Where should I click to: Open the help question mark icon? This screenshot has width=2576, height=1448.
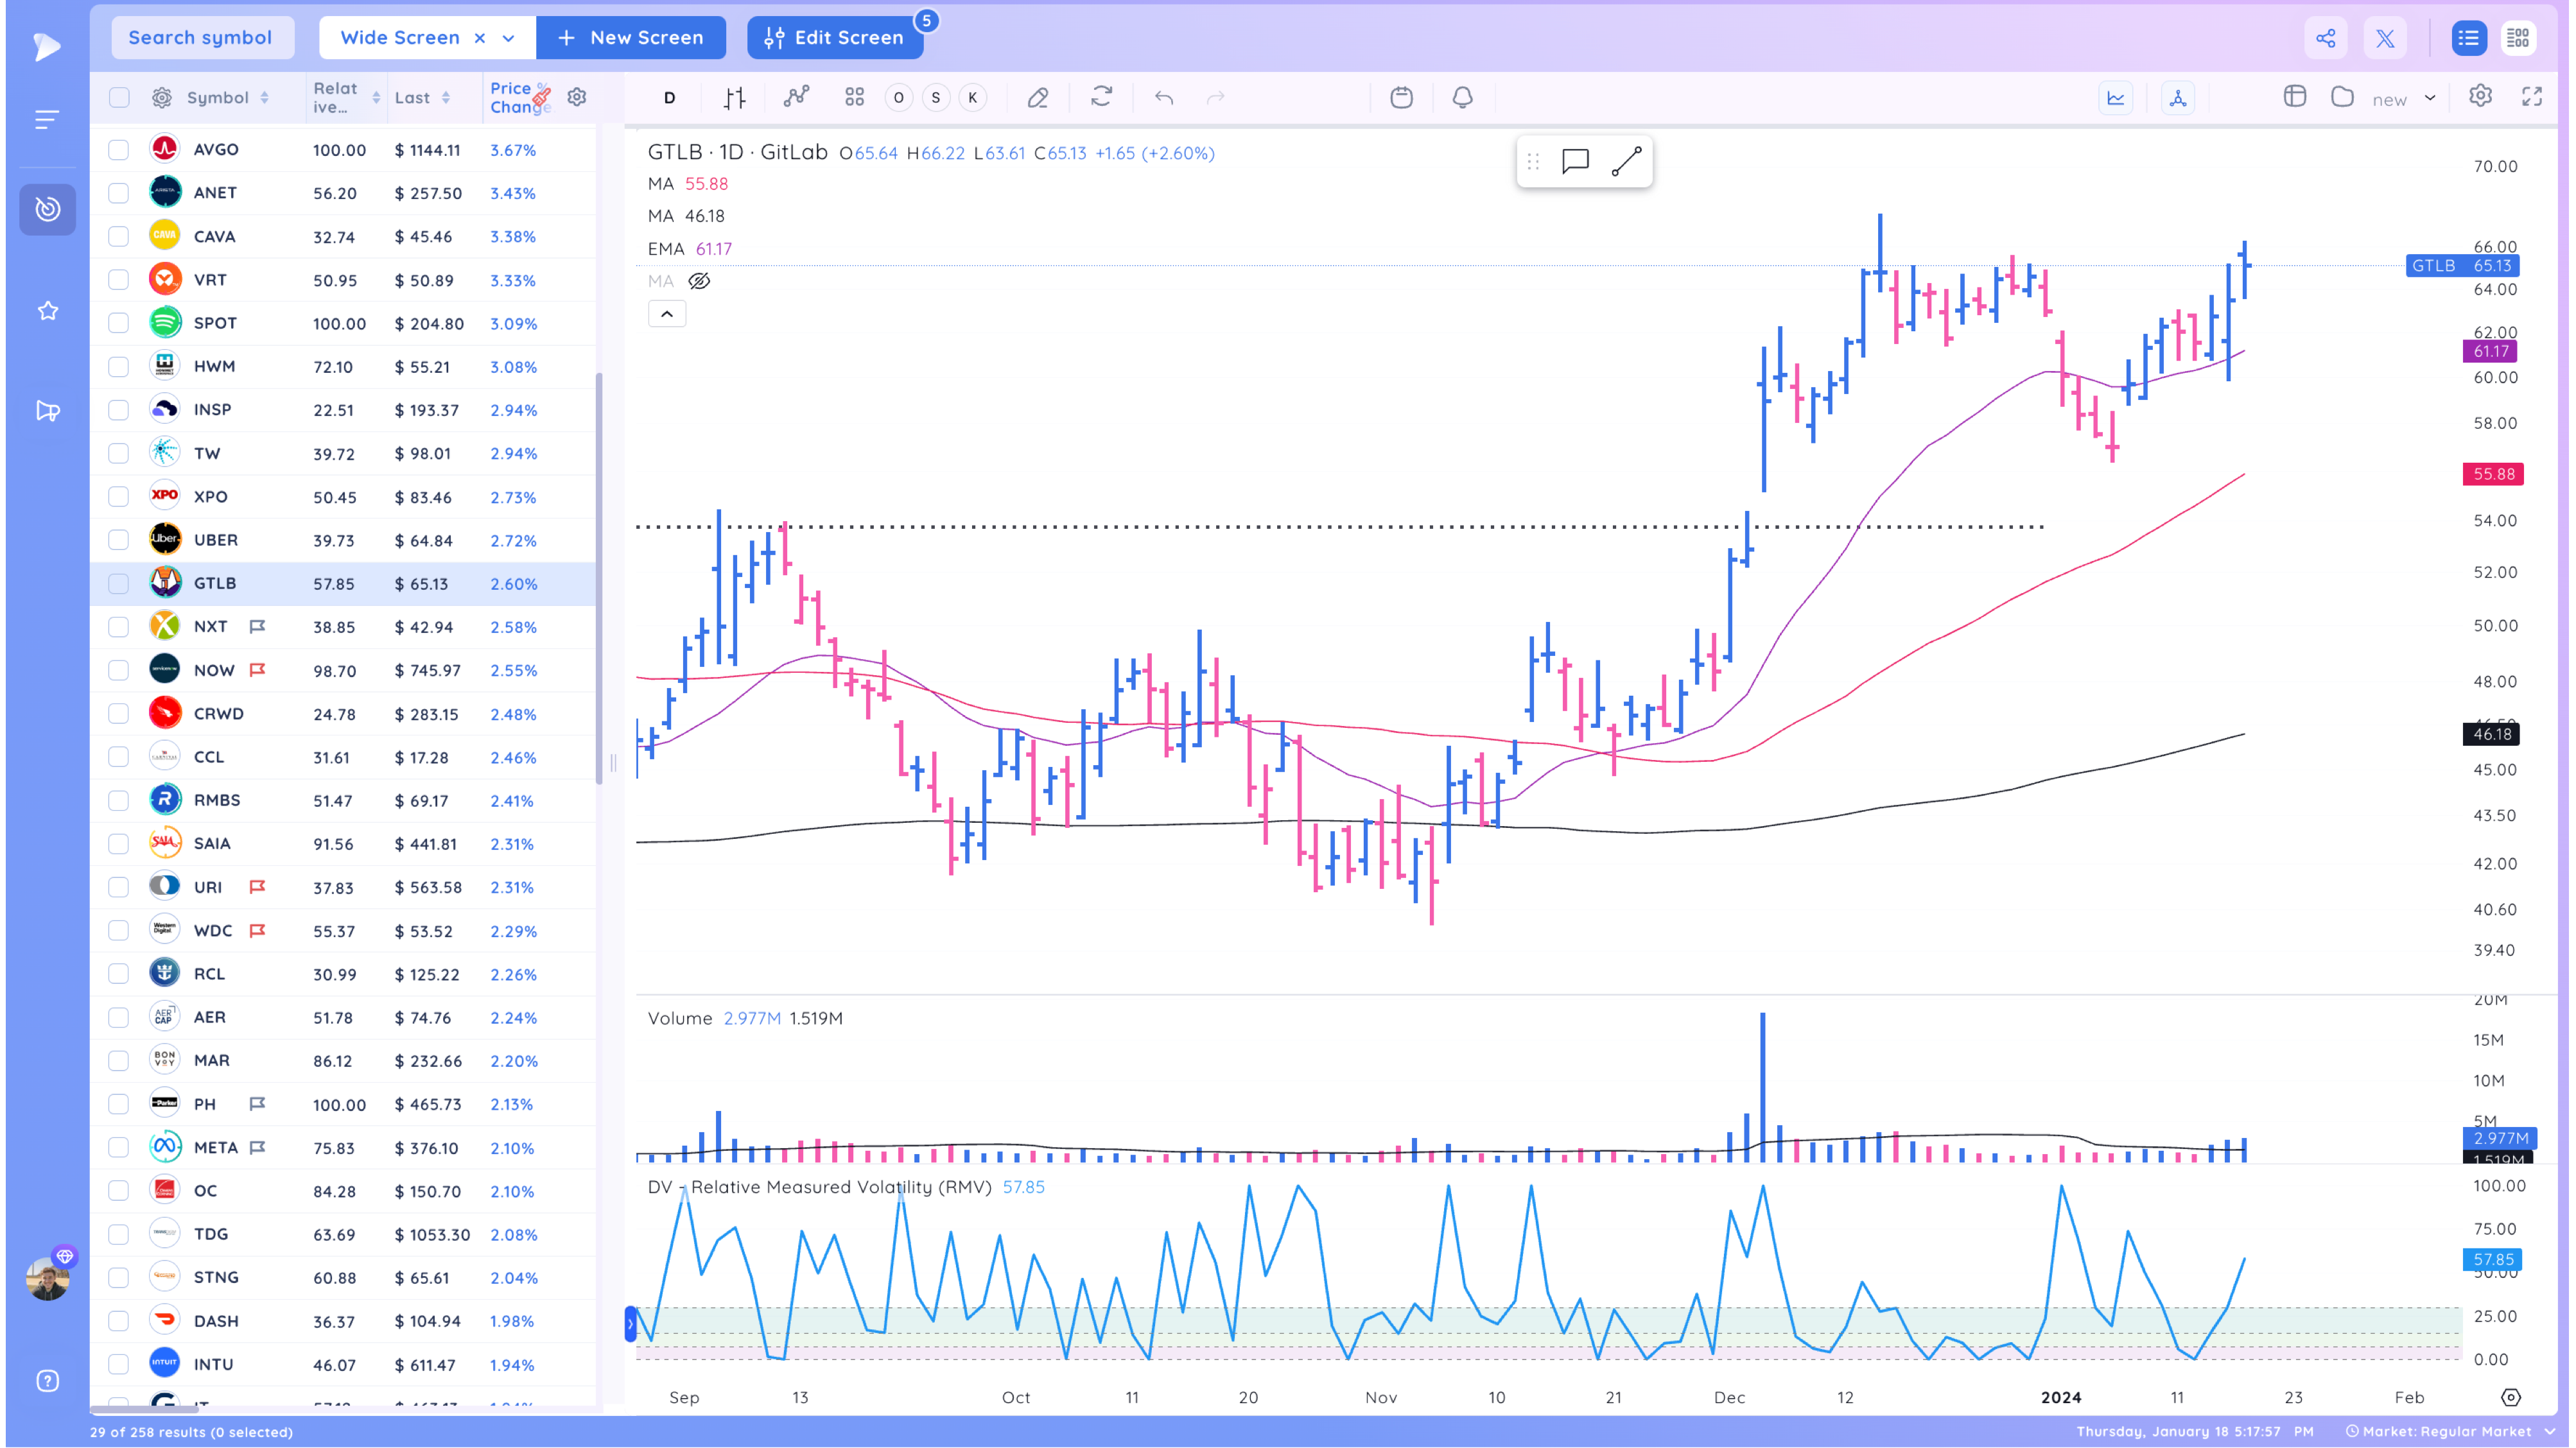(47, 1381)
